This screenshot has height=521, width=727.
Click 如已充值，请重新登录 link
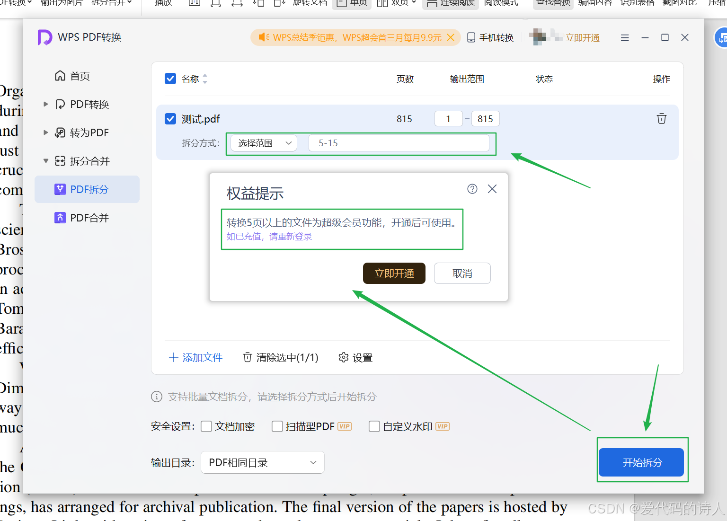pyautogui.click(x=269, y=237)
